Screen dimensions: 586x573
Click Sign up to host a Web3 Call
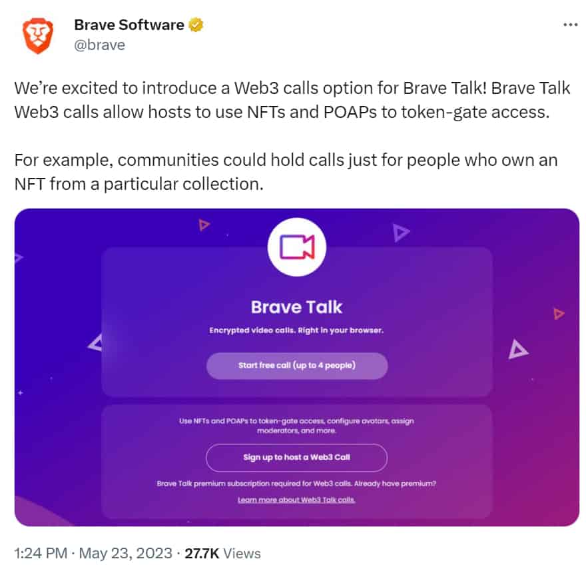click(296, 458)
